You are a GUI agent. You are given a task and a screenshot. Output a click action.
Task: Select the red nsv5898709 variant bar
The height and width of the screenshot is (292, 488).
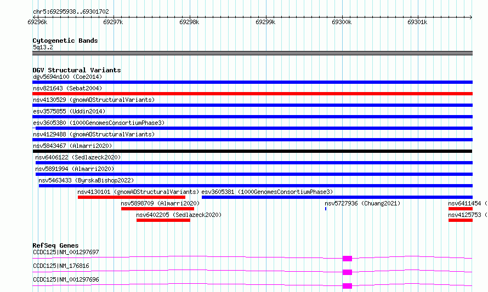157,209
